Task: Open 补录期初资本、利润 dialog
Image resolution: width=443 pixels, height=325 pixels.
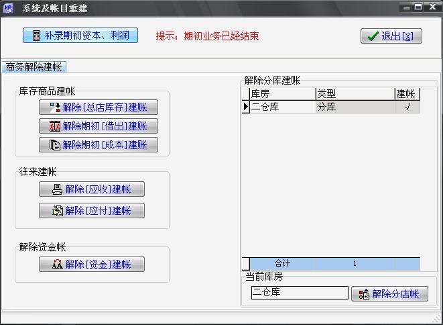Action: click(x=80, y=36)
